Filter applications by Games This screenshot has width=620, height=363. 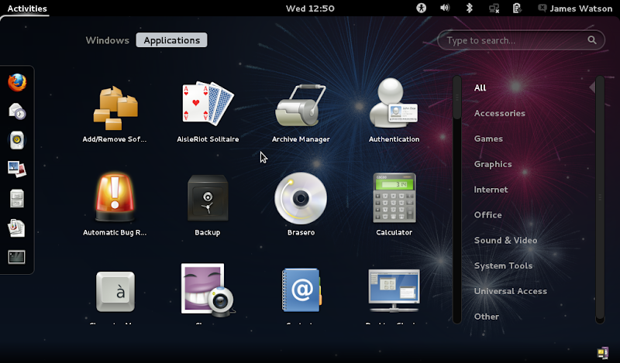[488, 139]
